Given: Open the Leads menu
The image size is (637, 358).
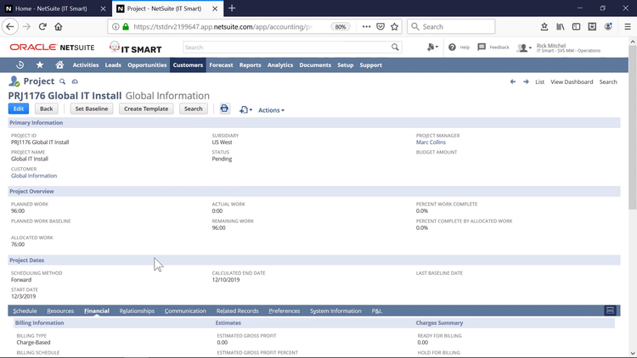Looking at the screenshot, I should pyautogui.click(x=113, y=65).
